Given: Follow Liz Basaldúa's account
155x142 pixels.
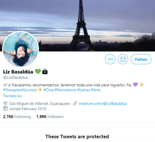Looking at the screenshot, I should 141,59.
